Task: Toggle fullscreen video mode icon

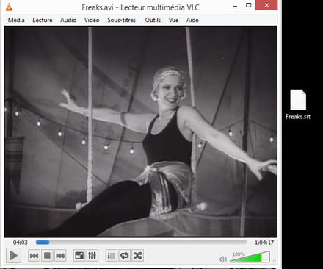Action: [79, 256]
